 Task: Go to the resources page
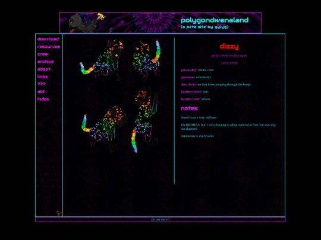49,47
